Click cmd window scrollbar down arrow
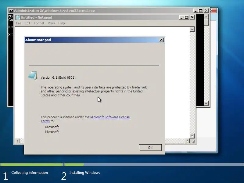This screenshot has height=183, width=244. pyautogui.click(x=206, y=103)
